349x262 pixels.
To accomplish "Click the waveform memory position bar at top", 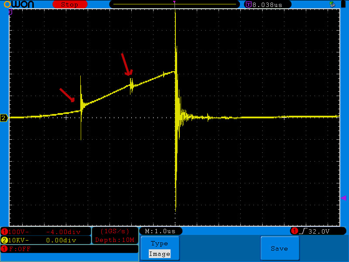I will coord(174,4).
